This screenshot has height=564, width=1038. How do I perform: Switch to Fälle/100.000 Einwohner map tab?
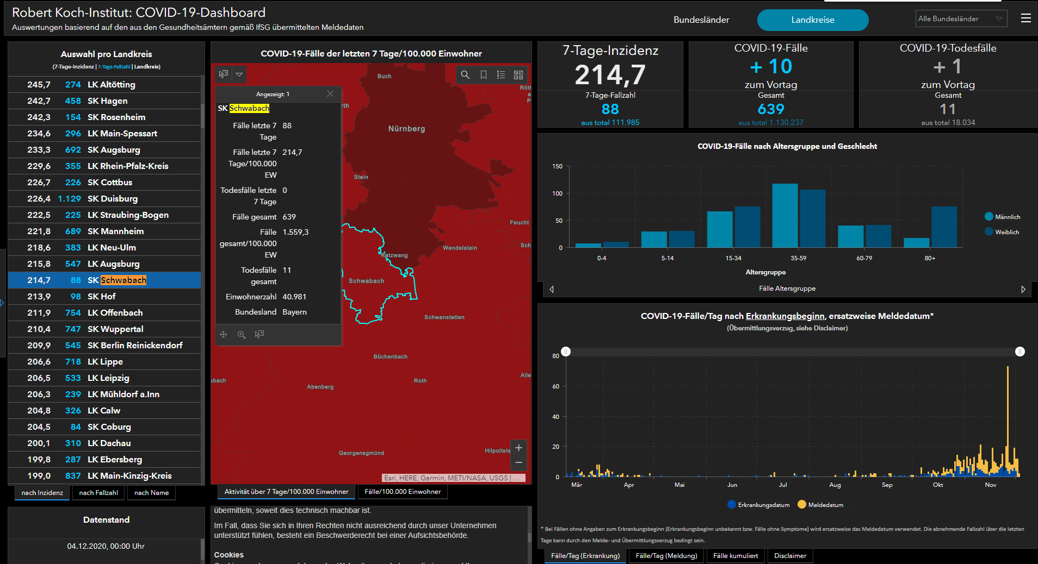pyautogui.click(x=403, y=492)
